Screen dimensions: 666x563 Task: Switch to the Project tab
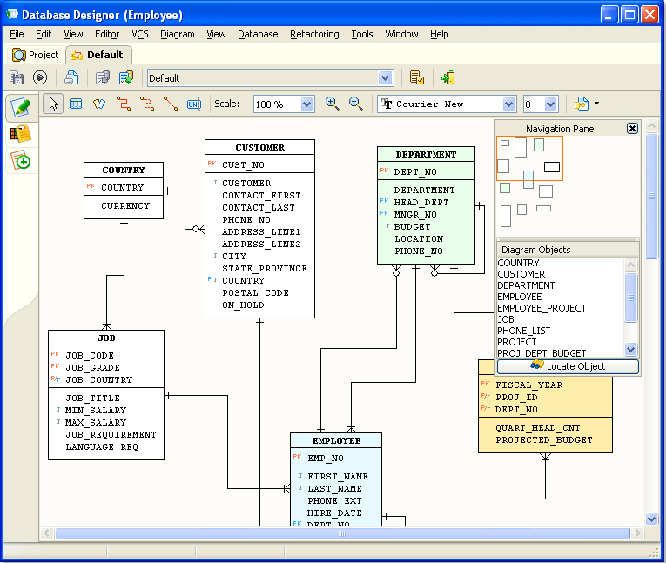[36, 55]
